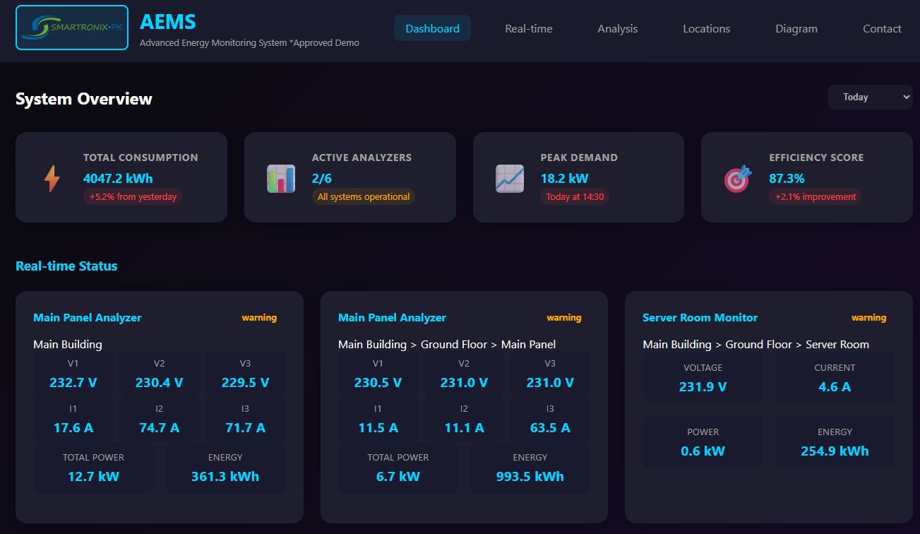Click the Peak Demand chart icon
The width and height of the screenshot is (920, 534).
[508, 178]
